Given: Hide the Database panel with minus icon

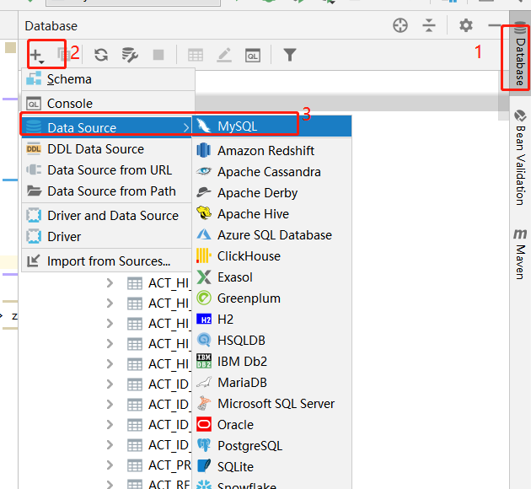Looking at the screenshot, I should tap(495, 25).
